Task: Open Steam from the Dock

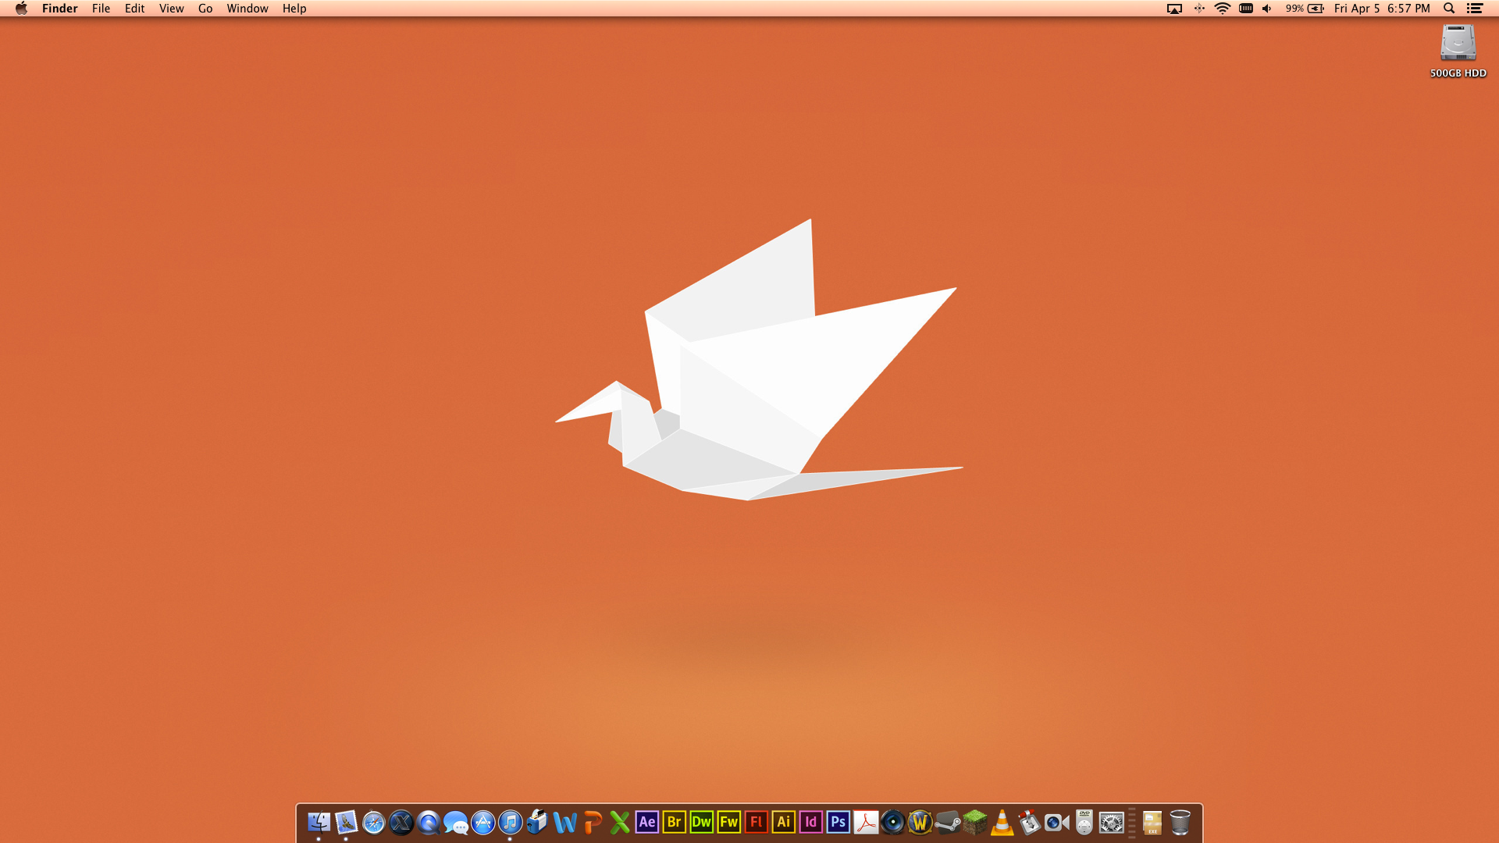Action: click(947, 822)
